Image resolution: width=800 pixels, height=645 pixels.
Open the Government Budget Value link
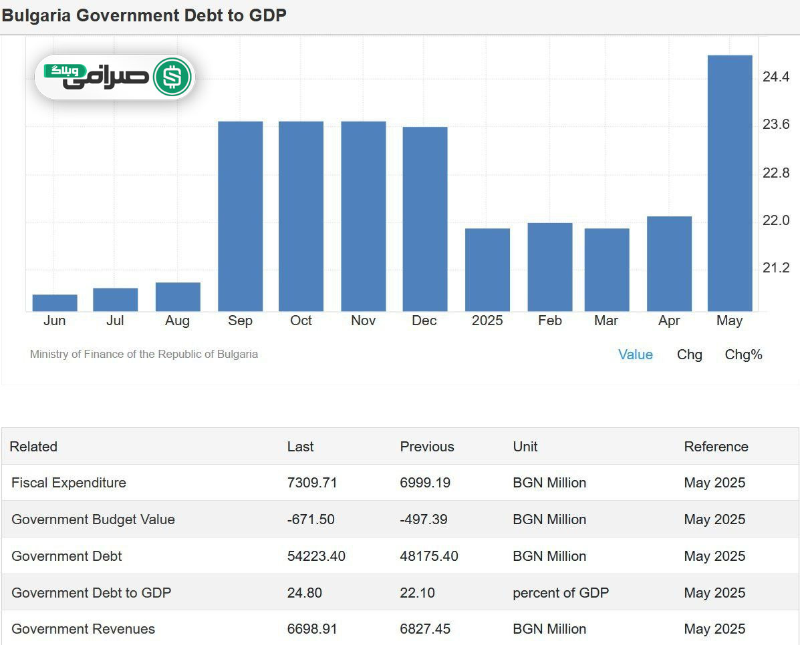[93, 519]
